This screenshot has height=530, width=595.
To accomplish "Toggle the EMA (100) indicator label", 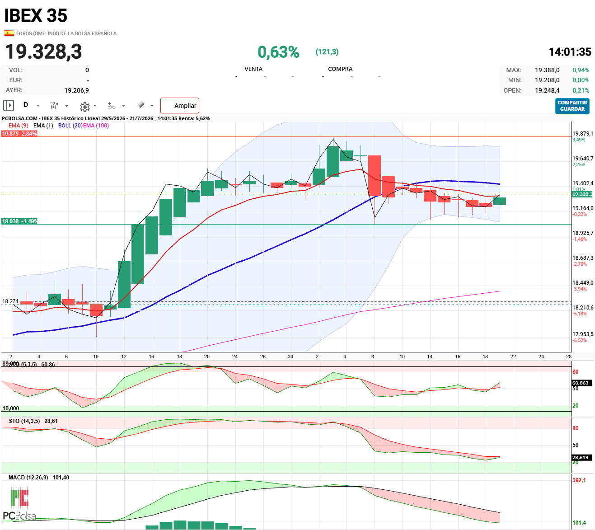I will pos(96,126).
